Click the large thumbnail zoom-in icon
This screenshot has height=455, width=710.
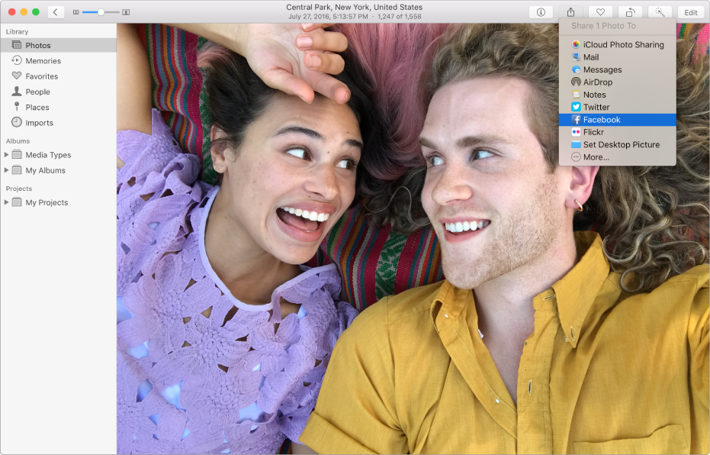(126, 12)
